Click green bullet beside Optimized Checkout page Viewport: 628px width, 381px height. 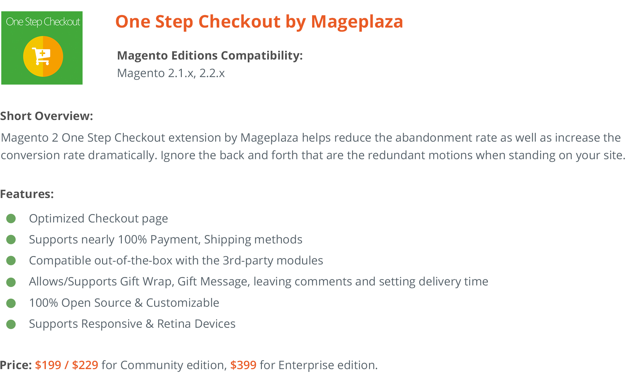point(11,219)
